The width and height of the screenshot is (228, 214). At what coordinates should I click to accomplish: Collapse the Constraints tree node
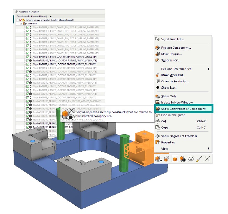[x=21, y=24]
